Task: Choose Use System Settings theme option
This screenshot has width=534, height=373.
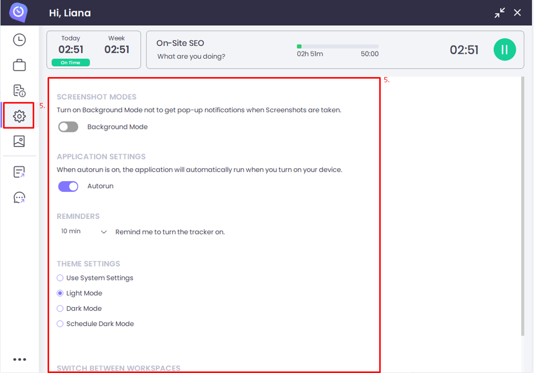Action: click(x=60, y=278)
